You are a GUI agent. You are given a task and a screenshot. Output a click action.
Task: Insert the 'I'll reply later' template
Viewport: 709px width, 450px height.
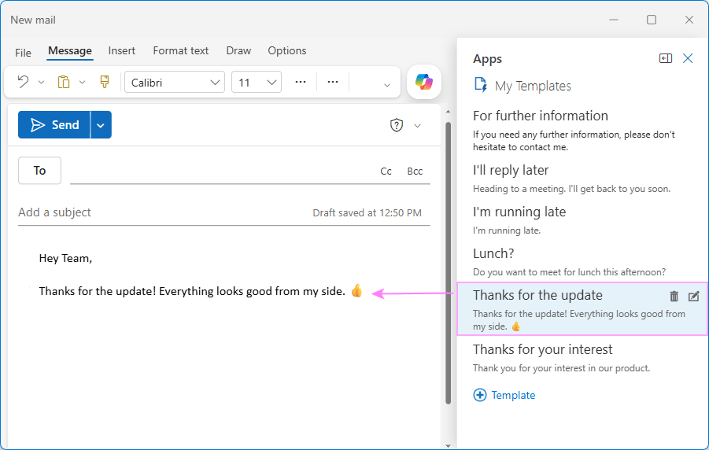(582, 179)
